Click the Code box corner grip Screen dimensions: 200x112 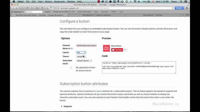[175, 72]
